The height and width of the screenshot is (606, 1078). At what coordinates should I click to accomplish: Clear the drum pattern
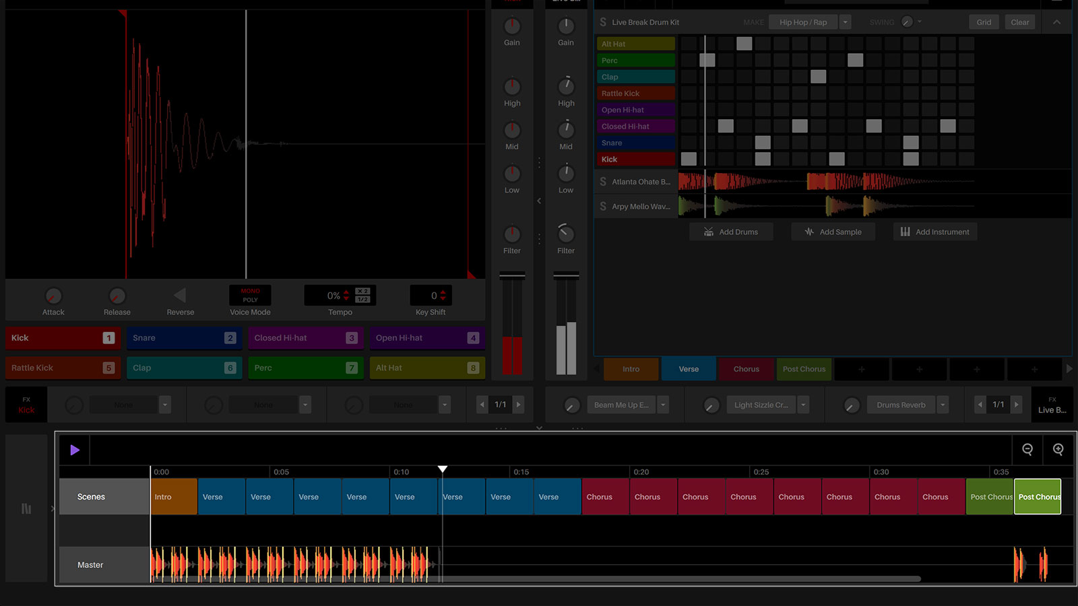(1020, 22)
